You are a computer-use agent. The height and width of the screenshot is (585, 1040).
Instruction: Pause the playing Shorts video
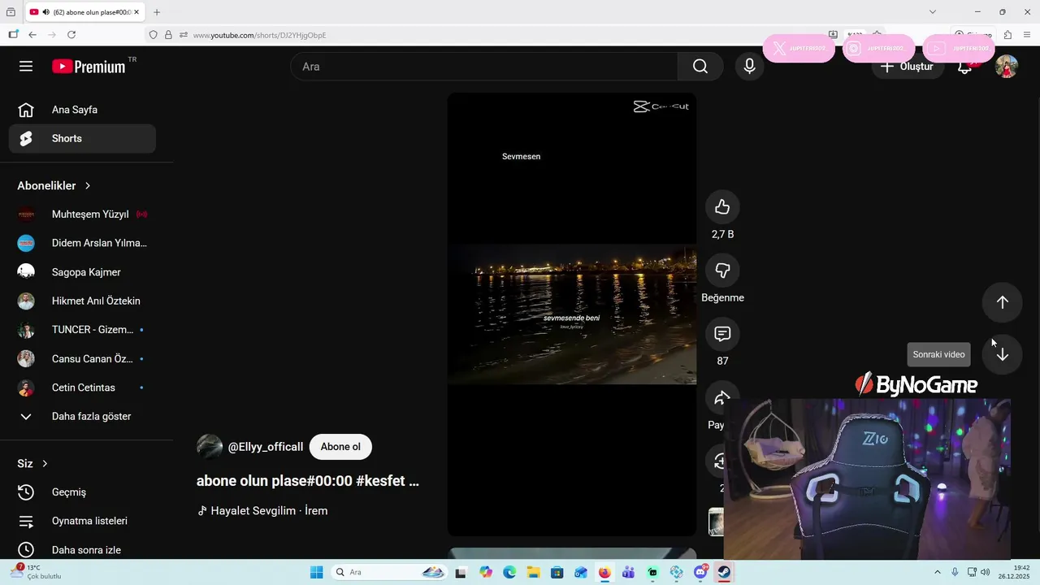click(x=572, y=314)
